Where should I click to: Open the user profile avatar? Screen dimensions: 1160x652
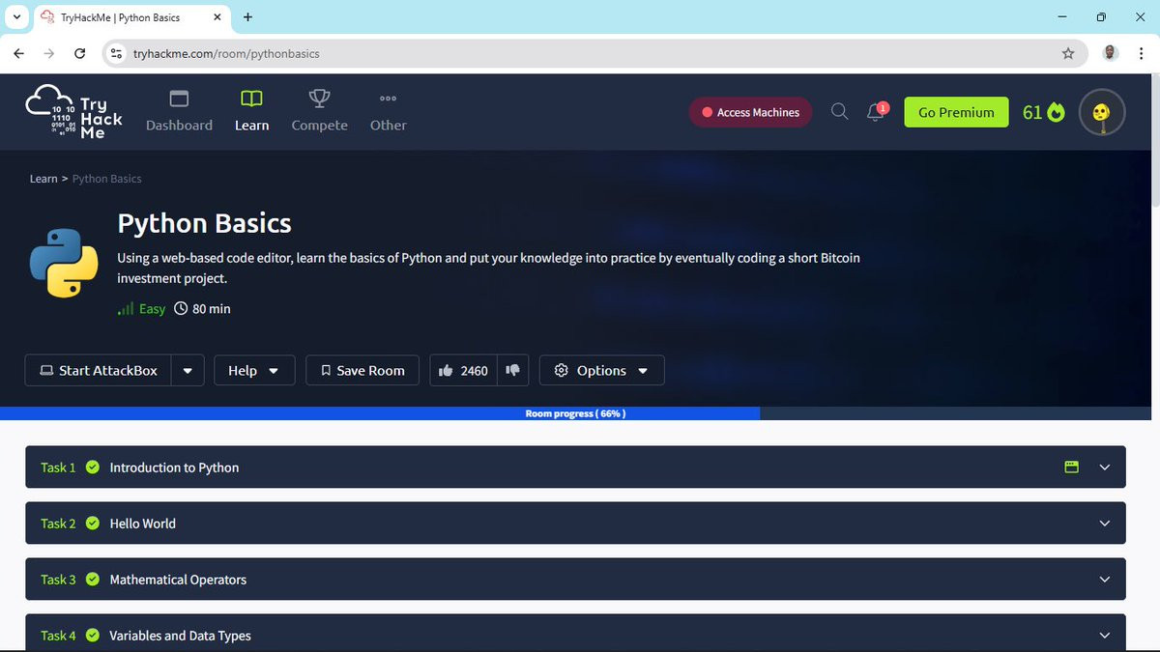tap(1102, 112)
